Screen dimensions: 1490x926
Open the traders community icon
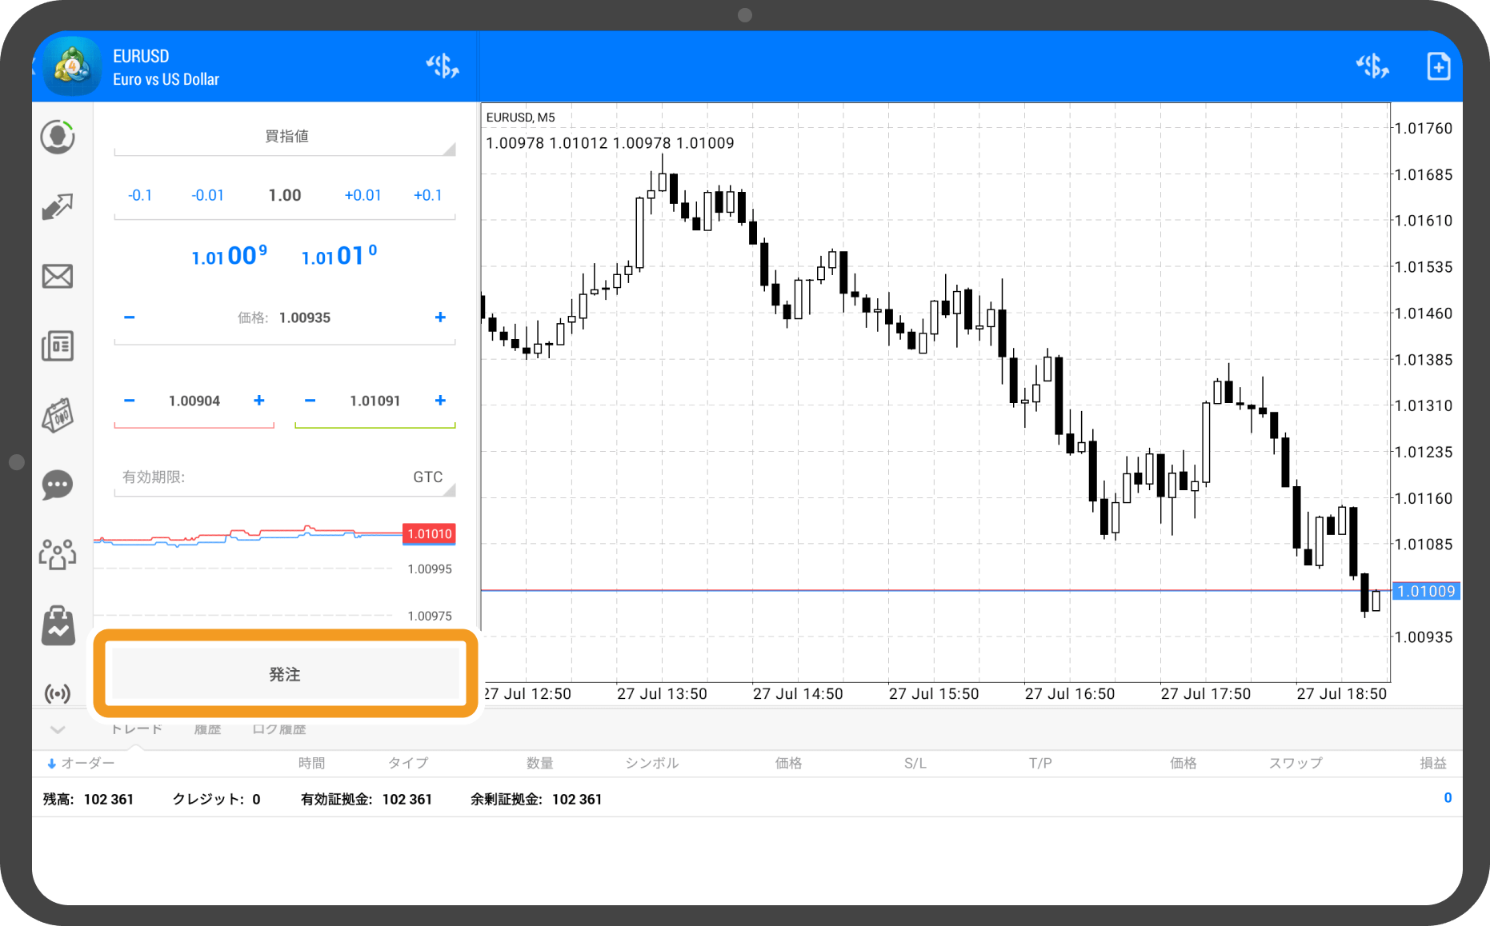(x=58, y=554)
